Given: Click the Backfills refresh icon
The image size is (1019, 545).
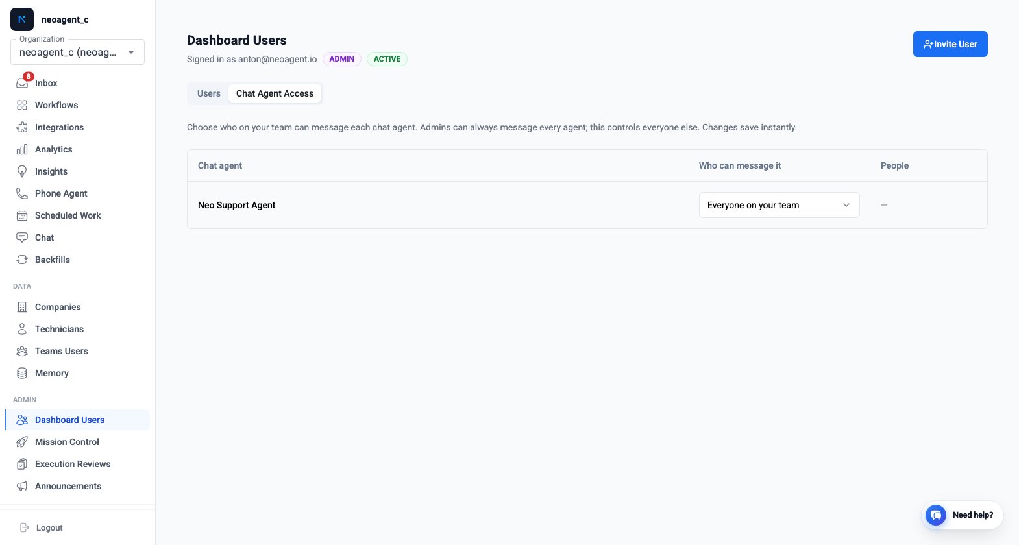Looking at the screenshot, I should (22, 260).
